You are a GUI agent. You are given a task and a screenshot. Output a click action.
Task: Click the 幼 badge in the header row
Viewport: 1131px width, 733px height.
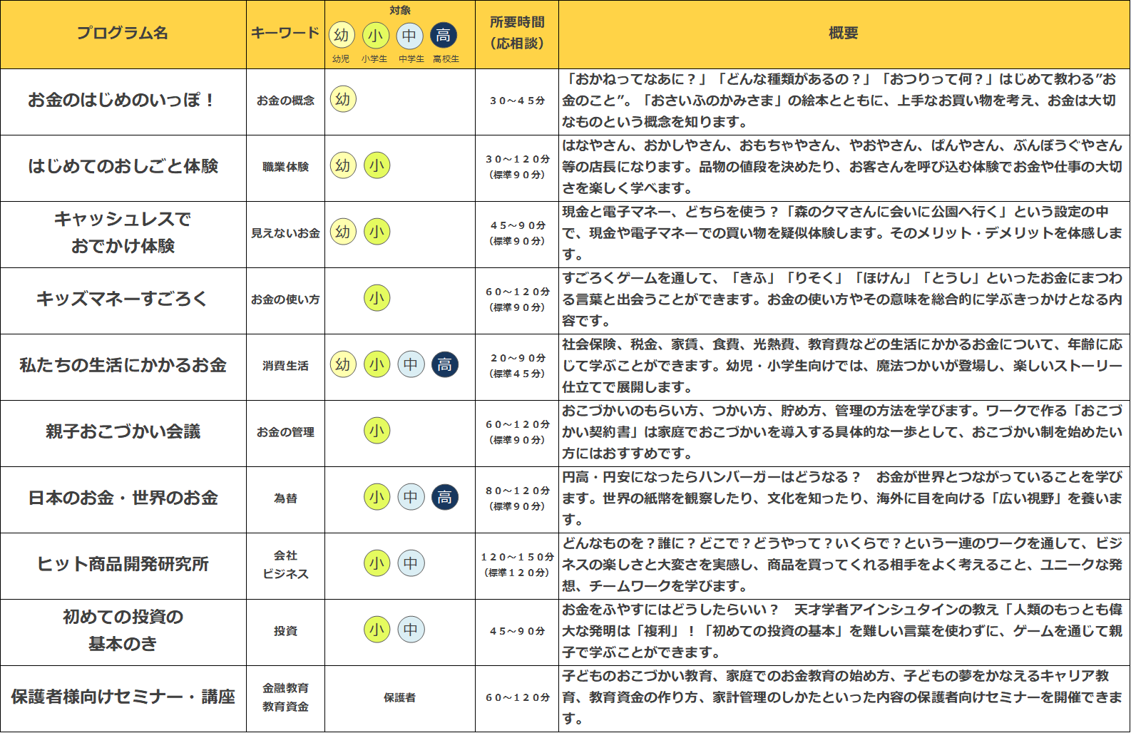click(x=342, y=36)
